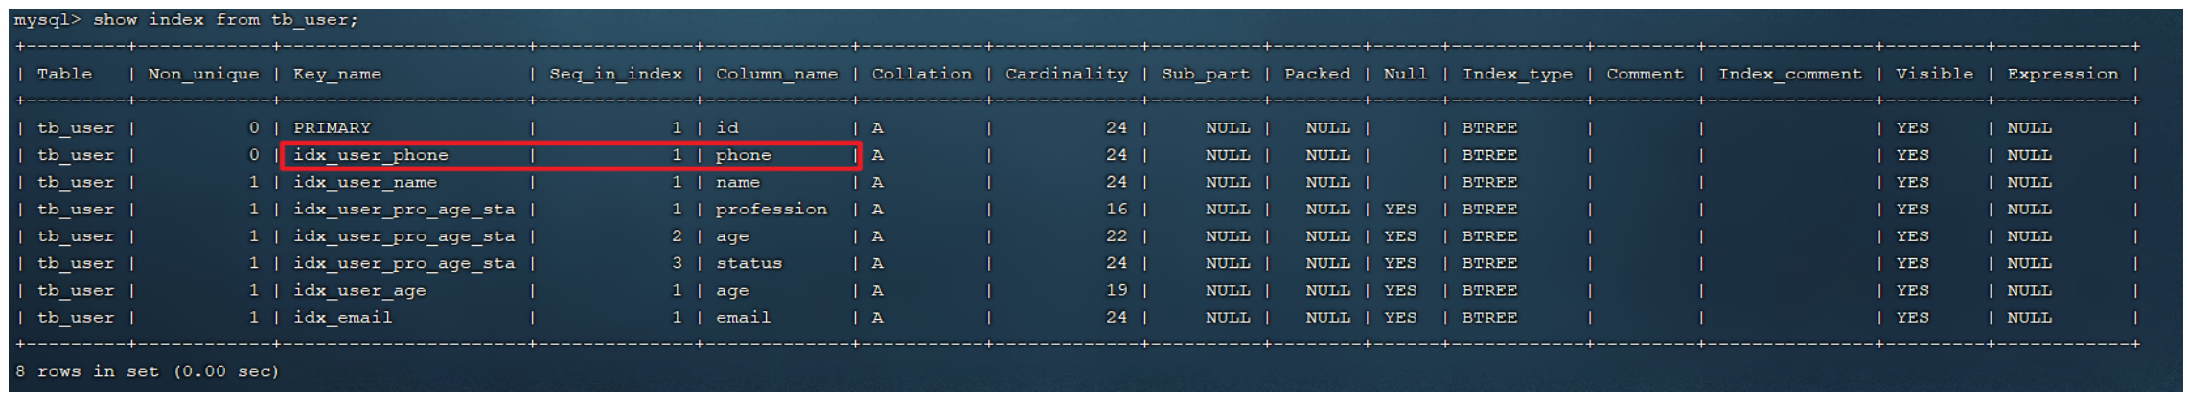Click the idx_email key entry
This screenshot has height=401, width=2188.
(x=342, y=317)
